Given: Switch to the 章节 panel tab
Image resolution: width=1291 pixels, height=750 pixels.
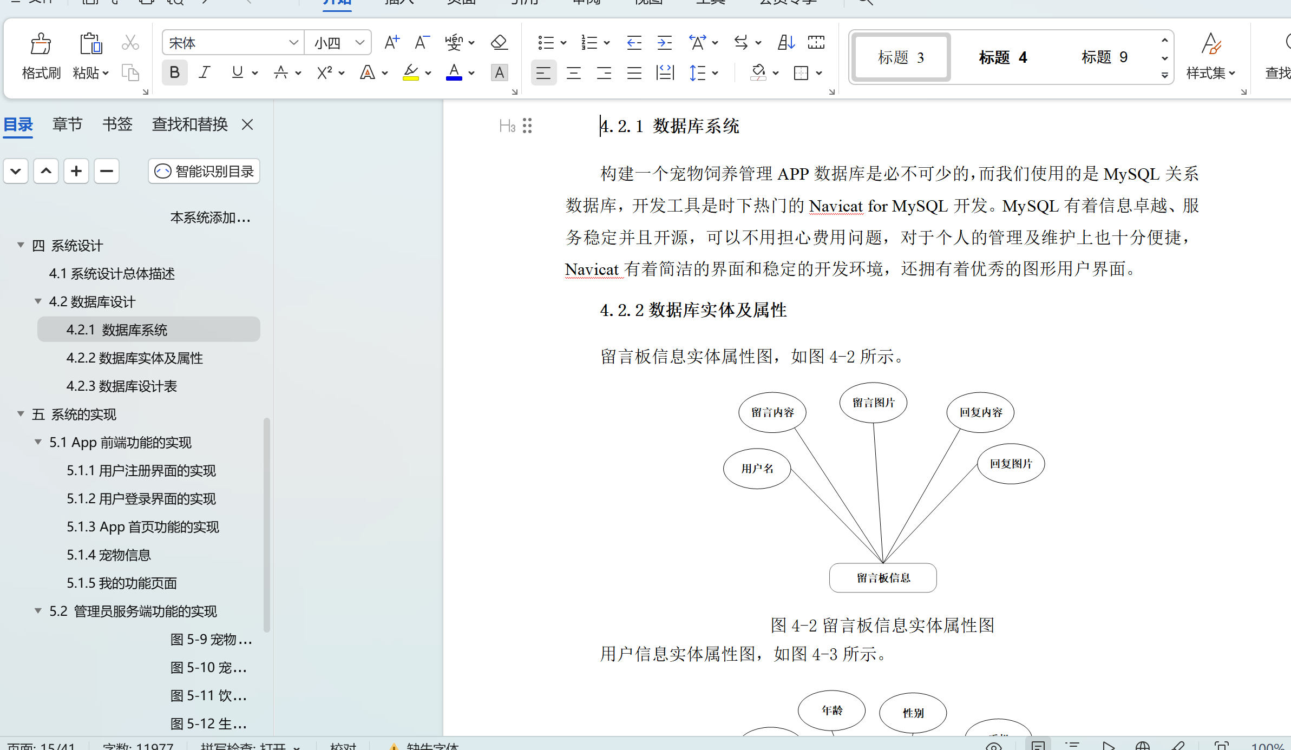Looking at the screenshot, I should tap(67, 124).
